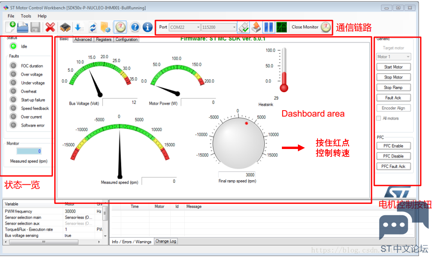
Task: Click the Under voltage fault indicator
Action: tap(13, 83)
